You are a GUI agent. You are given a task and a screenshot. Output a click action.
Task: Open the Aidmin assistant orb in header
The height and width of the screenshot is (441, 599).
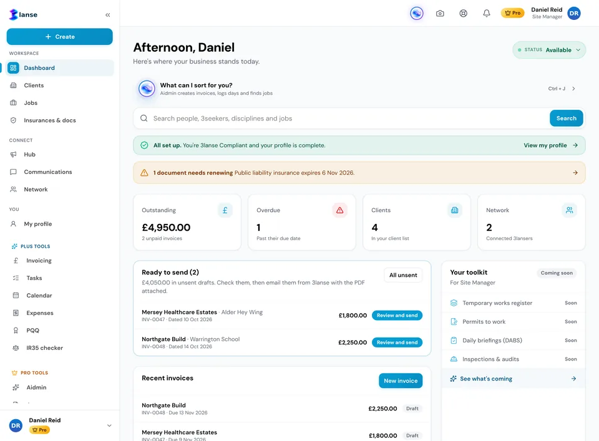click(416, 13)
